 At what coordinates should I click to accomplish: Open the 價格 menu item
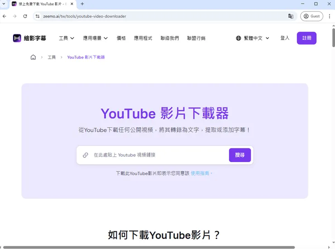tap(121, 38)
